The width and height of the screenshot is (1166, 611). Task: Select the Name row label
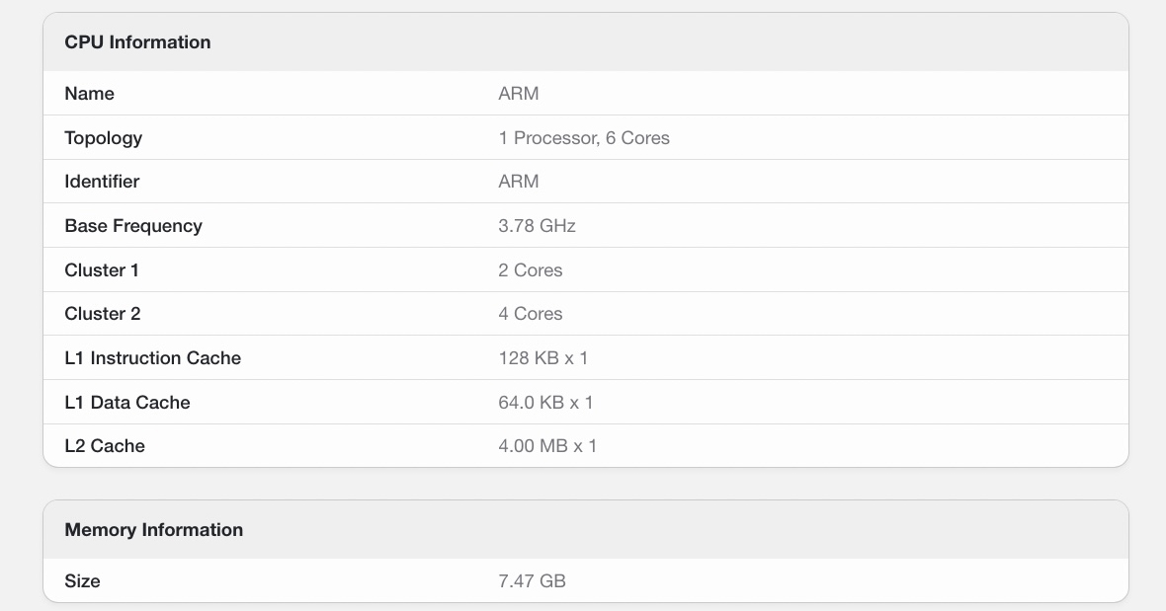pos(89,94)
